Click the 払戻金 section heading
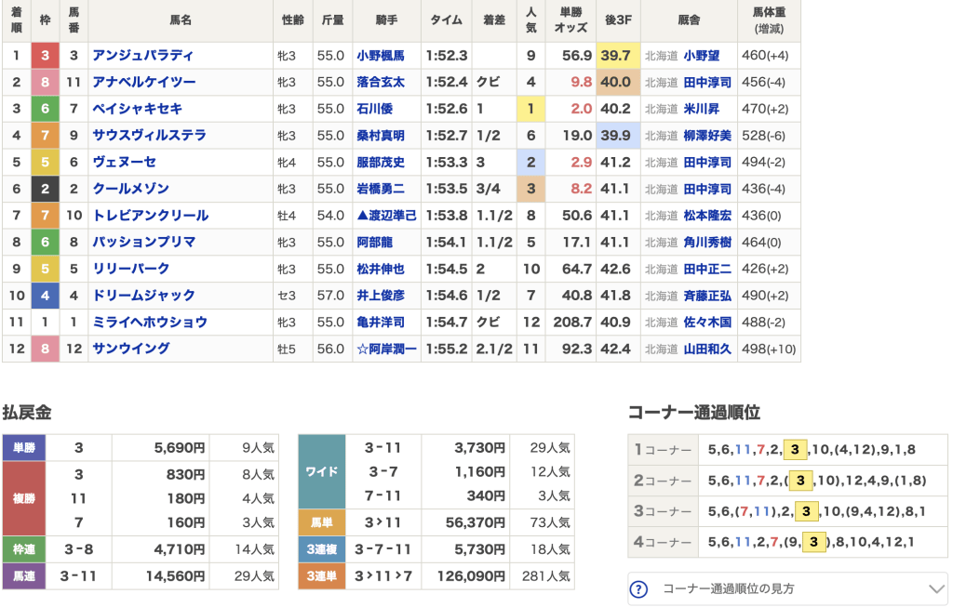 pos(27,413)
